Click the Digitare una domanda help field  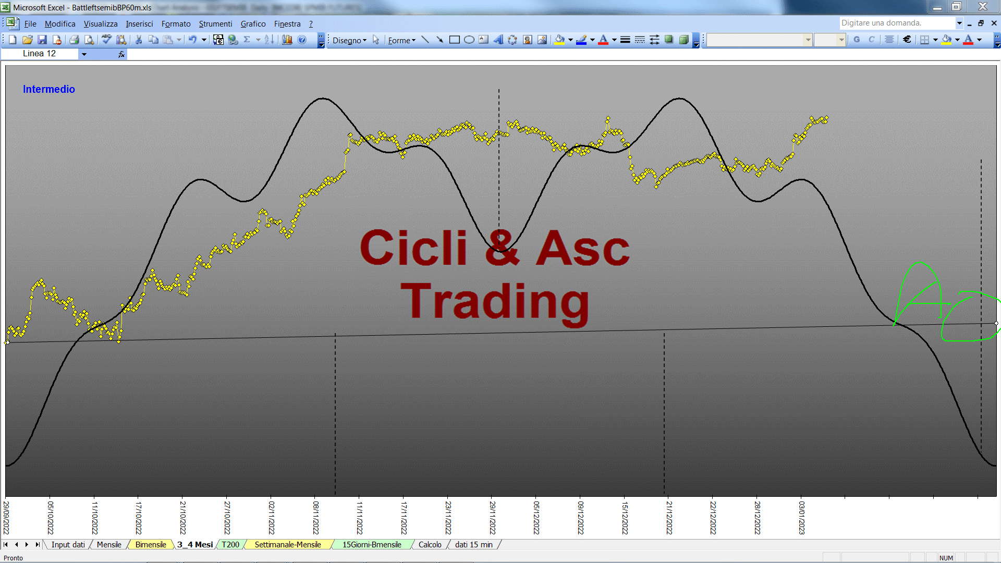click(x=897, y=23)
